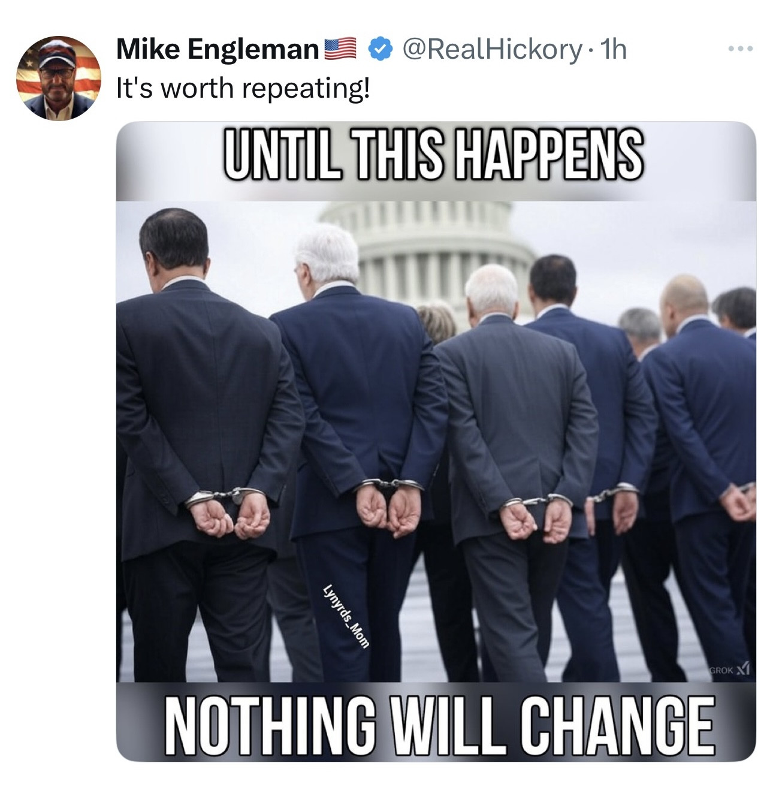Click the NOTHING WILL CHANGE caption

click(x=439, y=725)
